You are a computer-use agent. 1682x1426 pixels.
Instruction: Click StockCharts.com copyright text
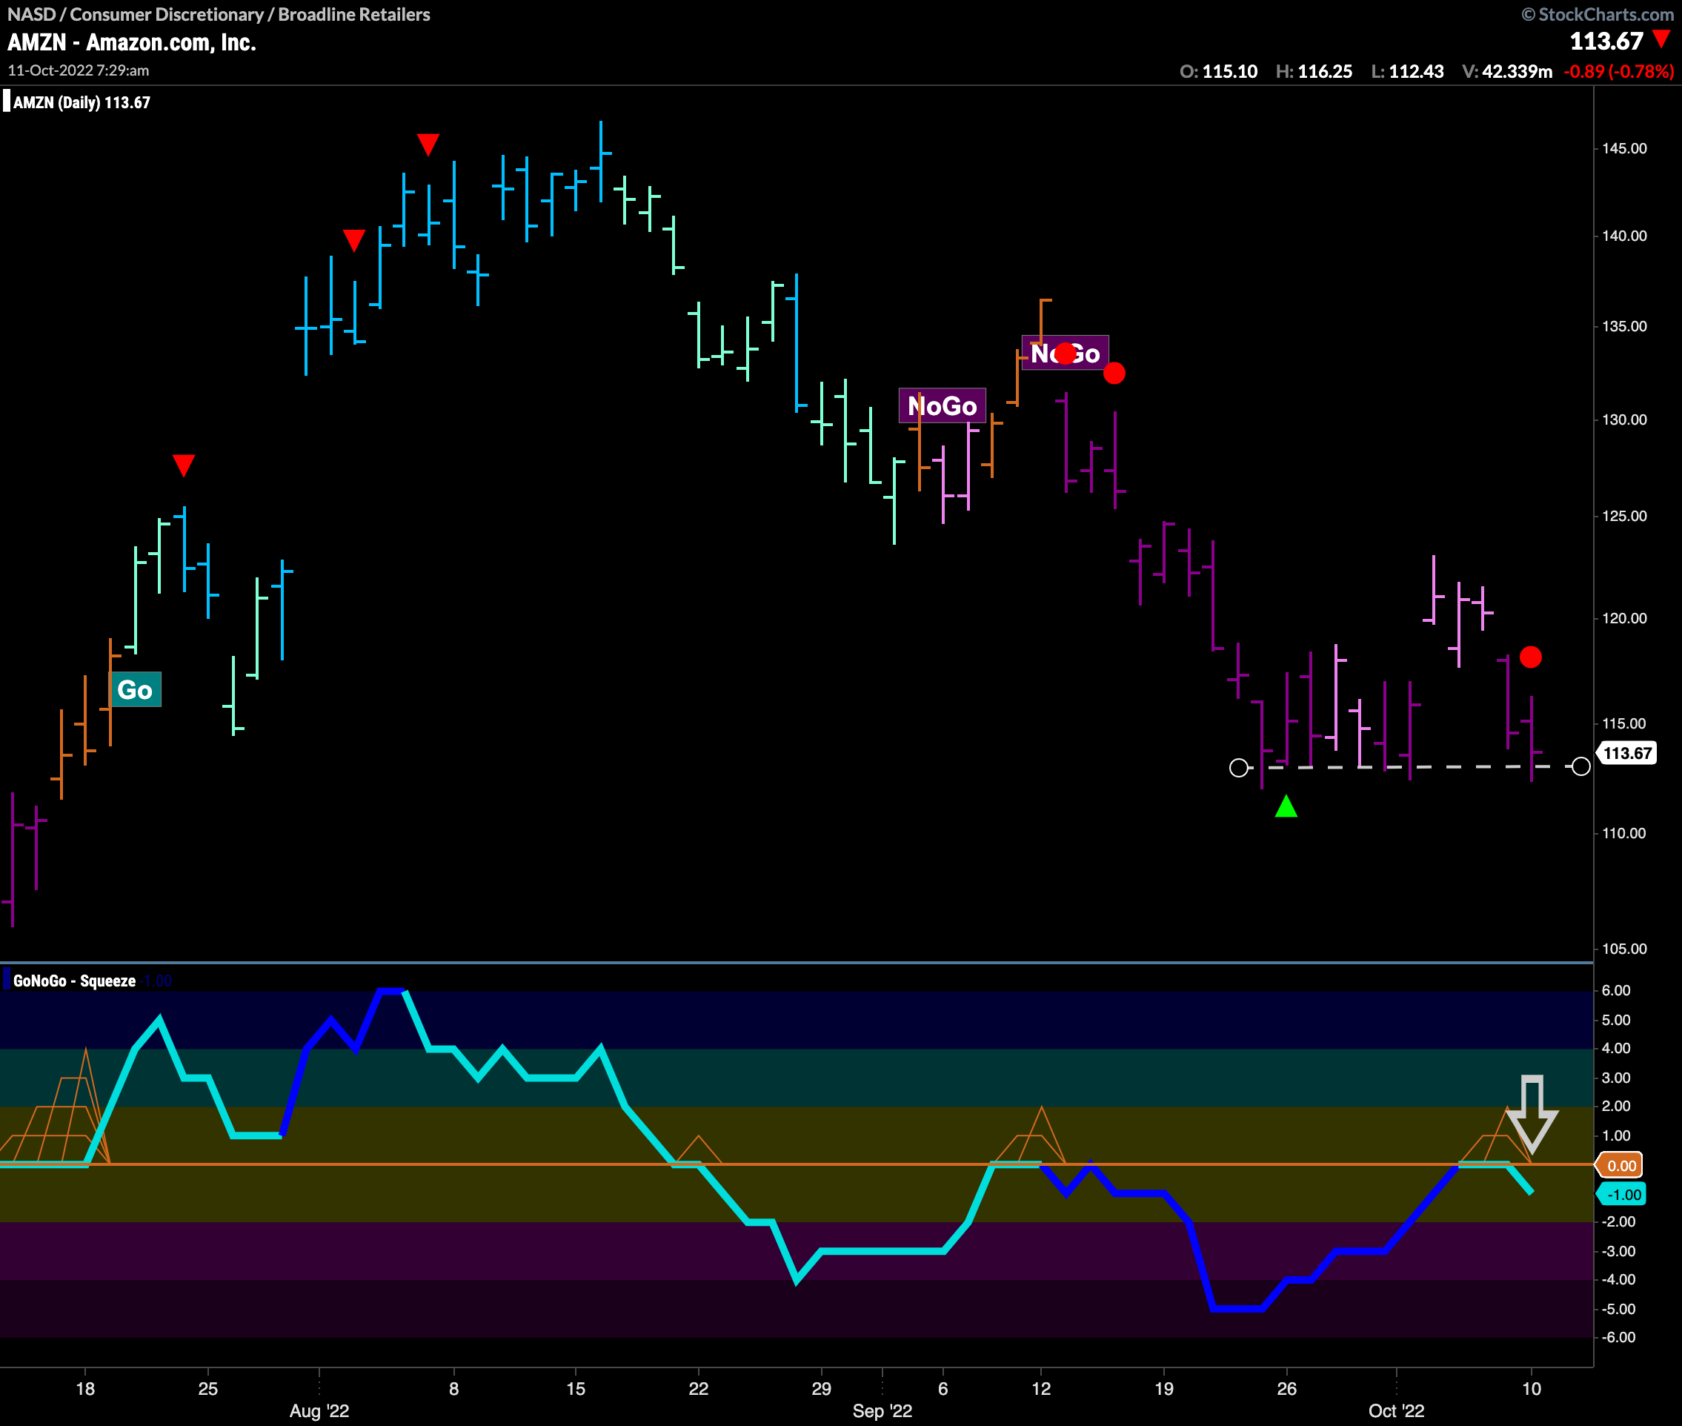[1597, 15]
